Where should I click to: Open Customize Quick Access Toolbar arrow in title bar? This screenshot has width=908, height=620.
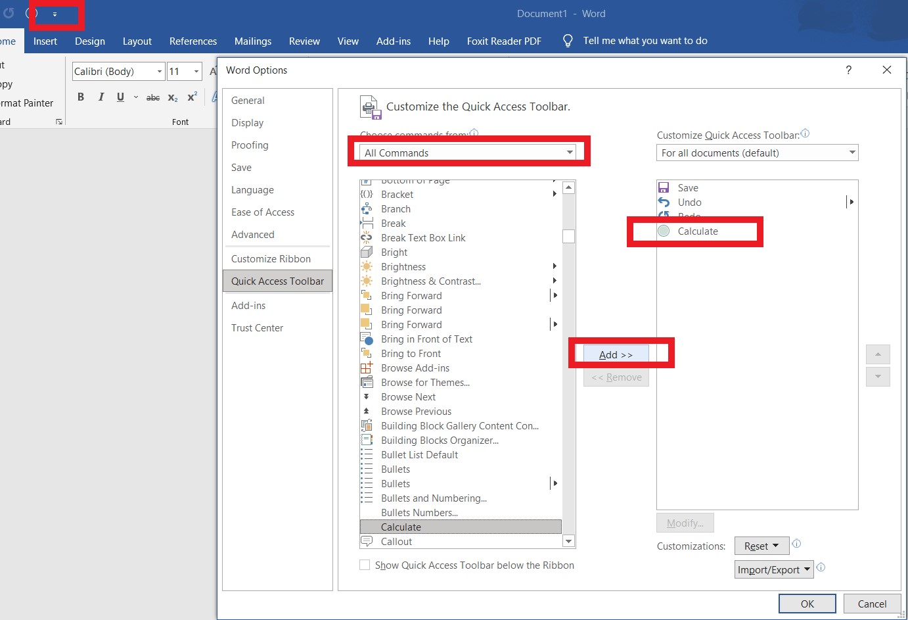(55, 14)
